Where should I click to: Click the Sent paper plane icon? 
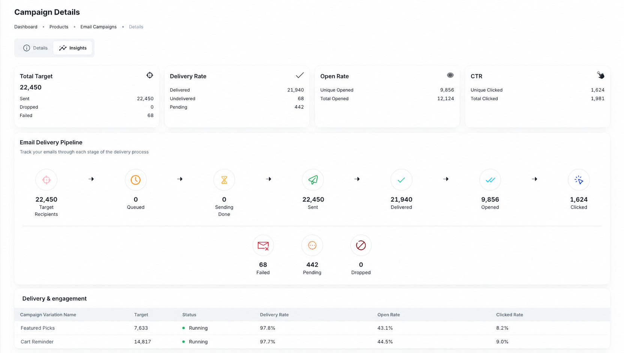click(x=313, y=180)
